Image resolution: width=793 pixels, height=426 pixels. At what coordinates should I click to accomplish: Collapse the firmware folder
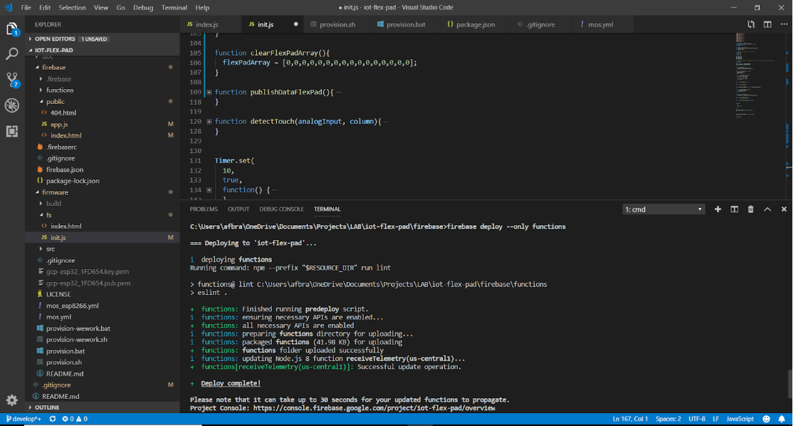pyautogui.click(x=55, y=192)
